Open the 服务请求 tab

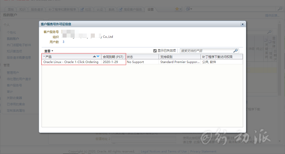click(37, 9)
